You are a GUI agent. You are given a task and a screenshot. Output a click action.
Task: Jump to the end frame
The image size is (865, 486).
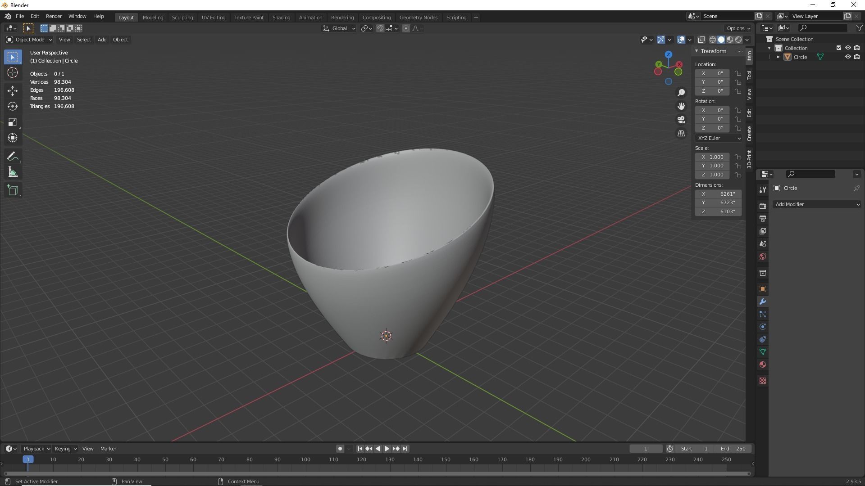click(405, 449)
